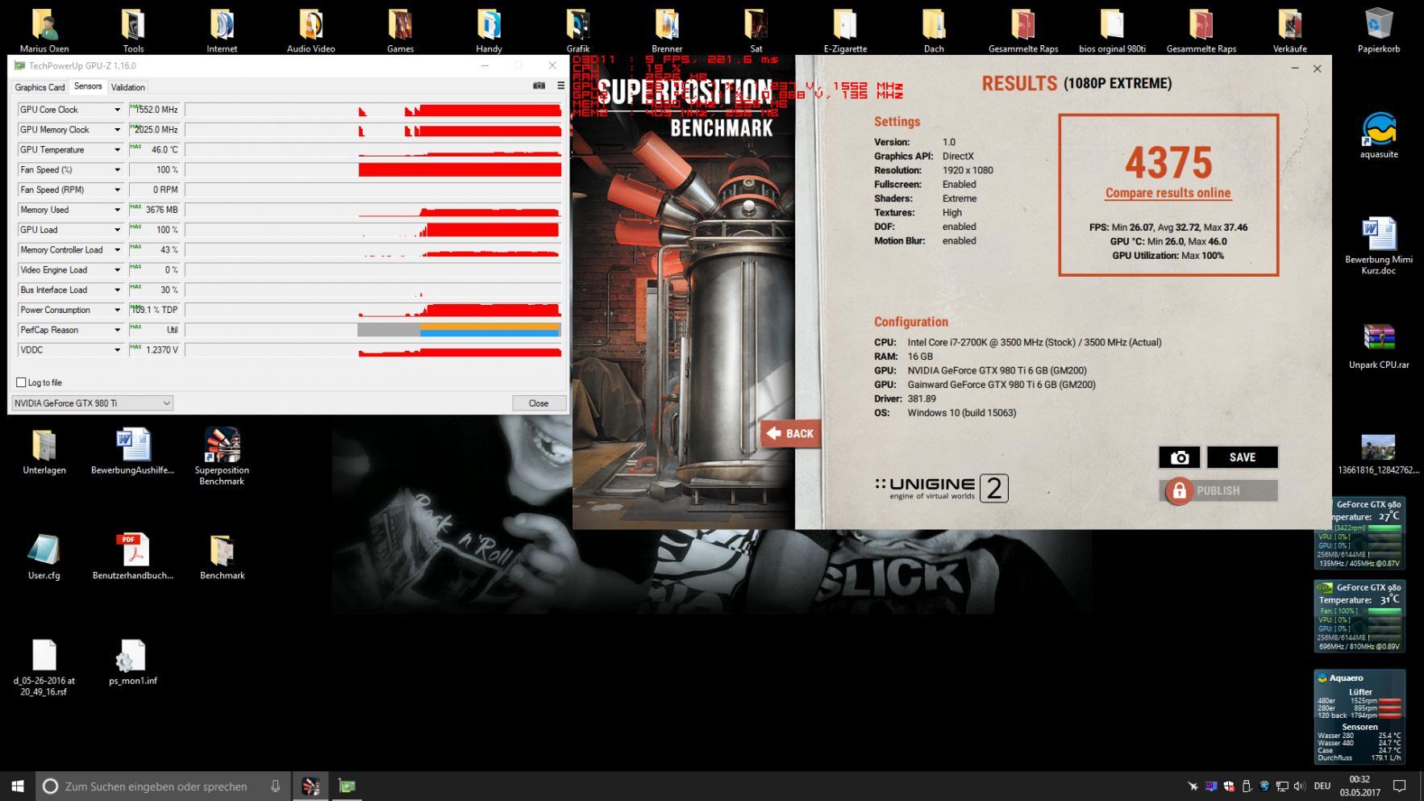This screenshot has width=1424, height=801.
Task: Launch aquasuite desktop shortcut
Action: [x=1379, y=135]
